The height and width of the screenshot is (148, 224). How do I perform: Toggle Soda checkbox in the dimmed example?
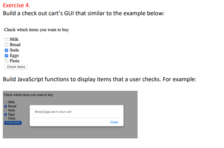(6, 110)
